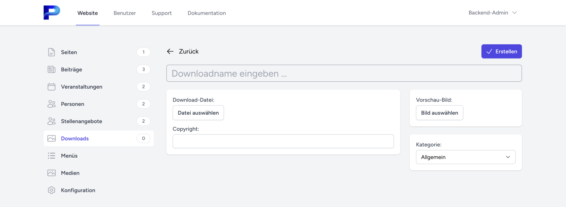Click the Beiträge newspaper icon

[52, 70]
